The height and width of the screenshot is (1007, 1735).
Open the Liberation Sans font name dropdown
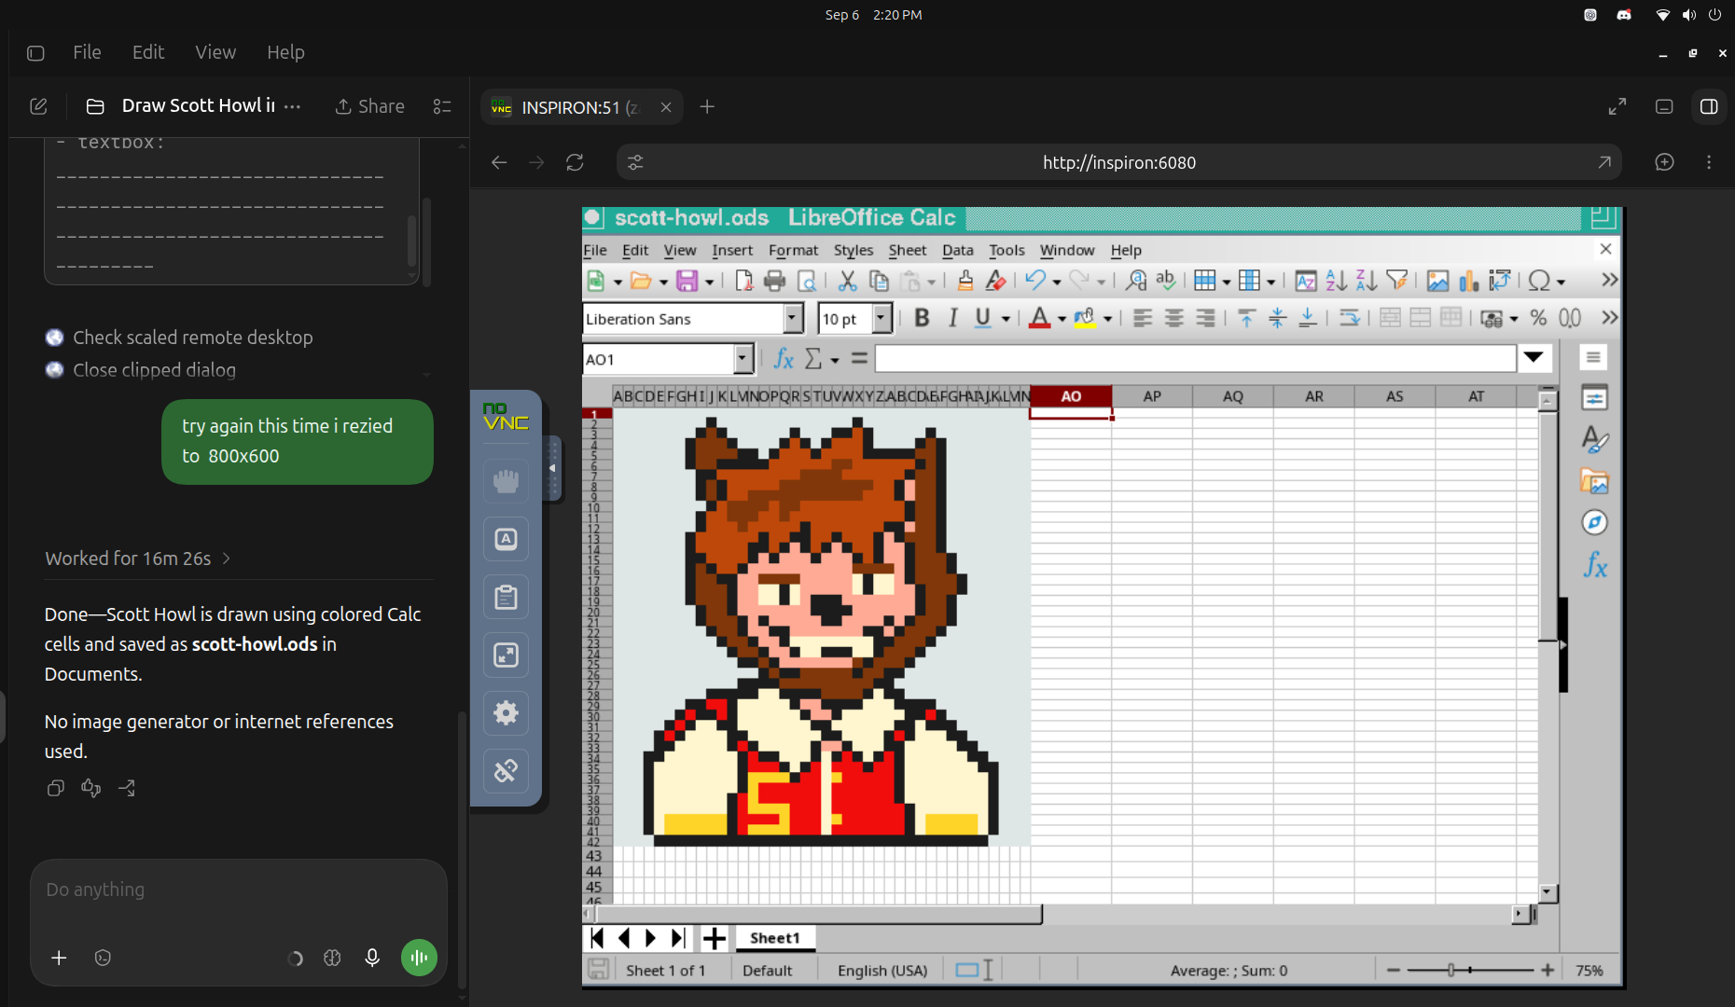(x=793, y=319)
